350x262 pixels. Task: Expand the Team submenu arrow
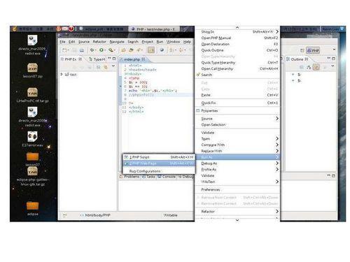pos(277,138)
